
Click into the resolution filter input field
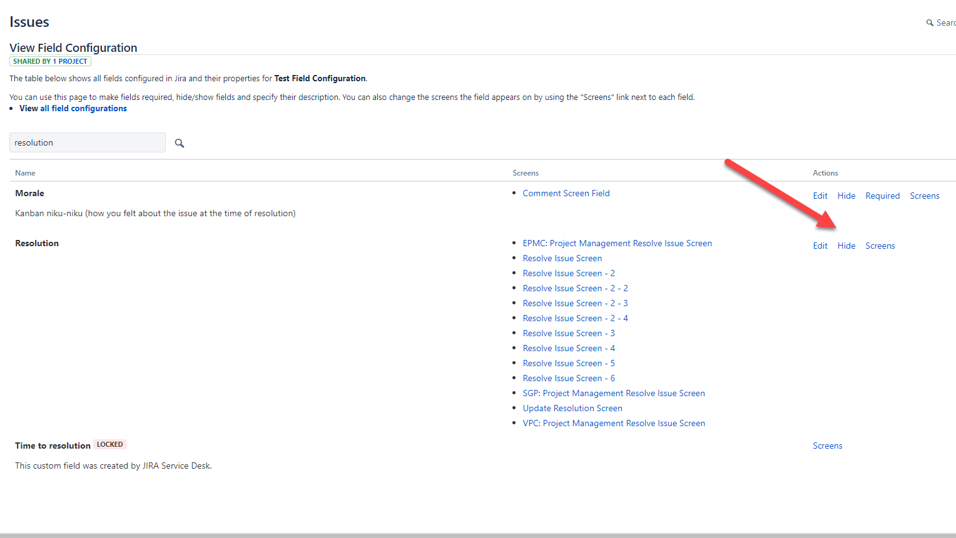point(87,142)
